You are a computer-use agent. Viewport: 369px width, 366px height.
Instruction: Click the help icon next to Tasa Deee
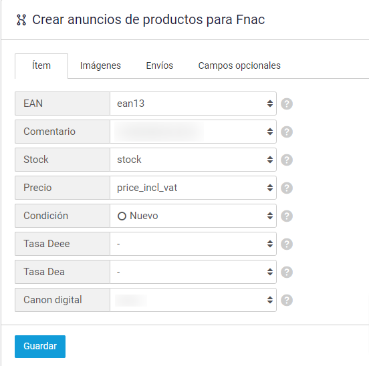pyautogui.click(x=287, y=244)
